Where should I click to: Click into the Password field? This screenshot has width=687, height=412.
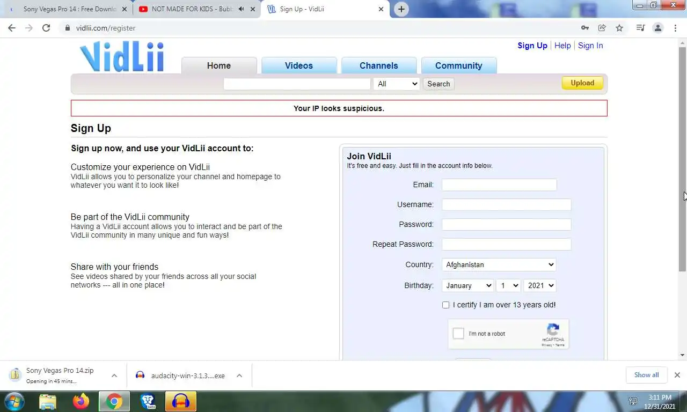506,224
